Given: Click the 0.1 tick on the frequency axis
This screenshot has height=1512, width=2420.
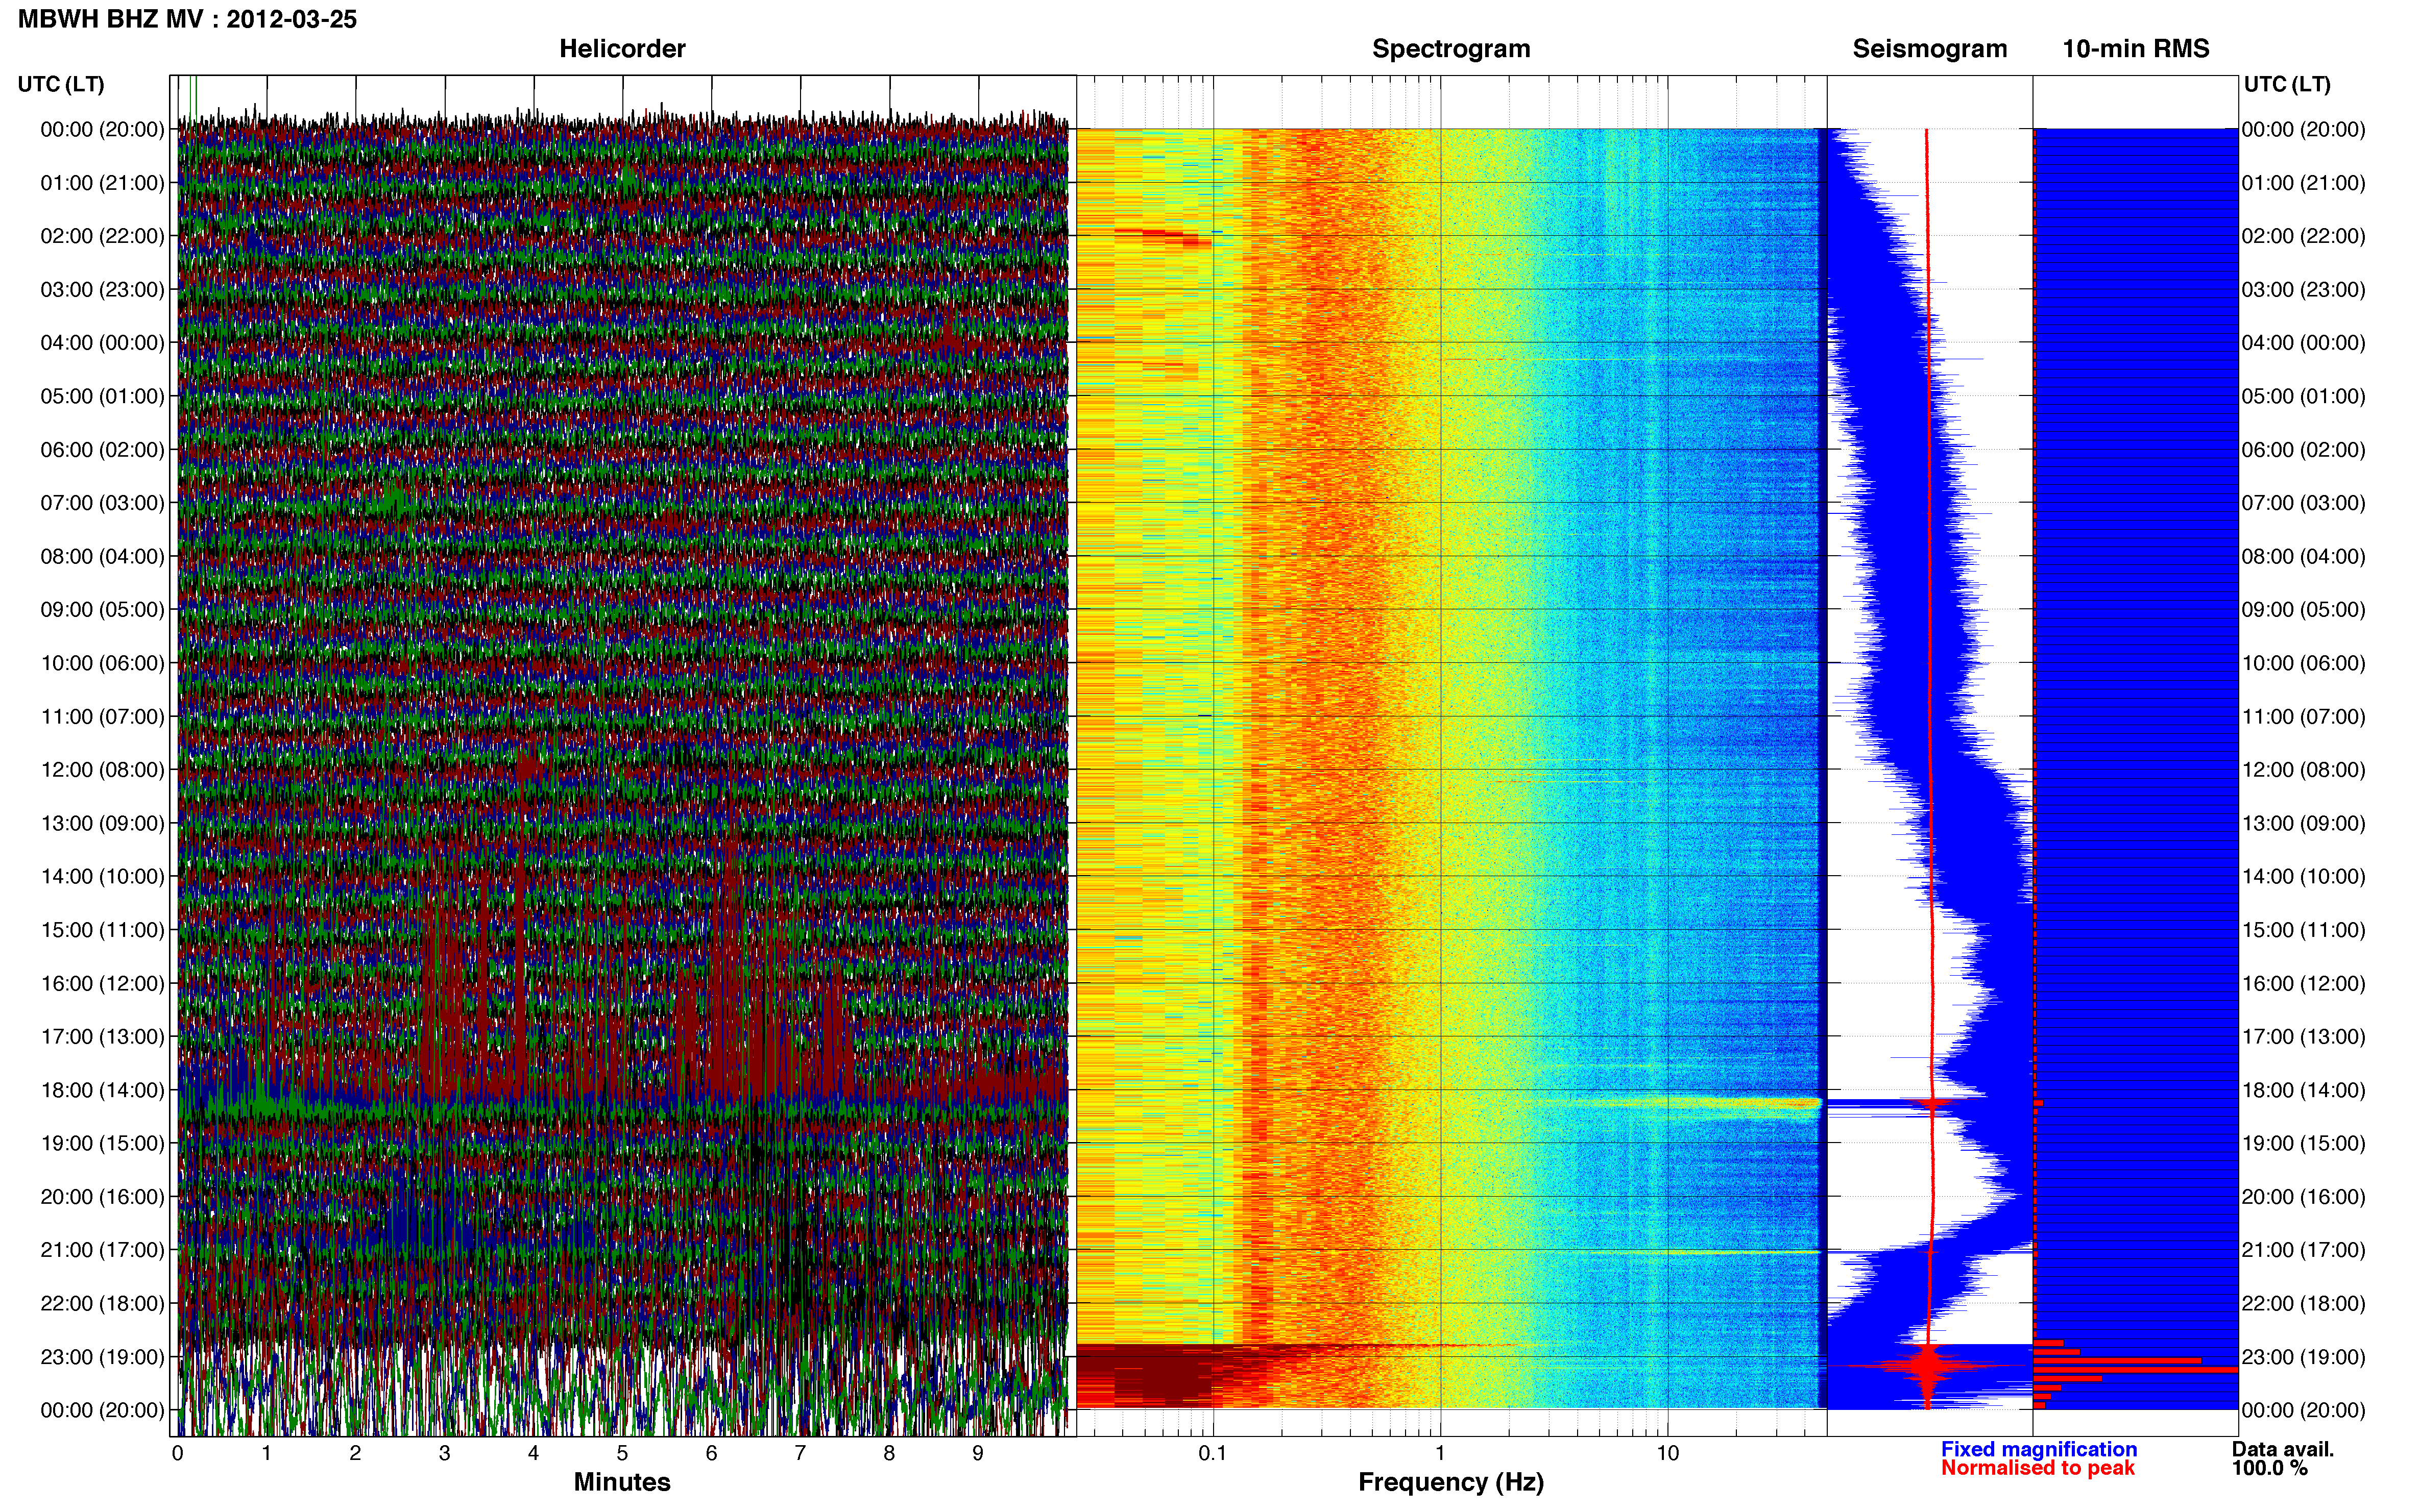Looking at the screenshot, I should 1213,1454.
